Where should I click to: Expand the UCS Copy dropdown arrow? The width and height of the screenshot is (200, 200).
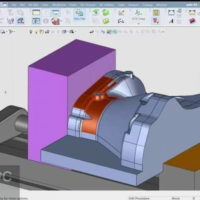[139, 23]
